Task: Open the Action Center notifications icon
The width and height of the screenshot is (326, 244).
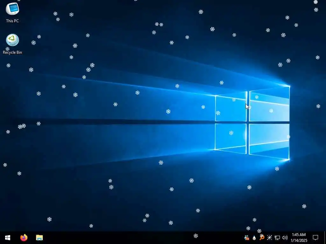Action: click(x=315, y=238)
